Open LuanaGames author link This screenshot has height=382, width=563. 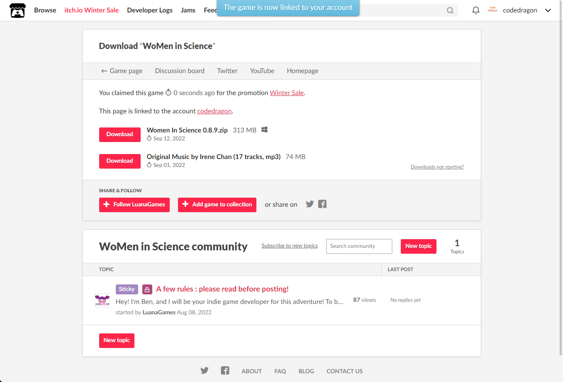159,312
